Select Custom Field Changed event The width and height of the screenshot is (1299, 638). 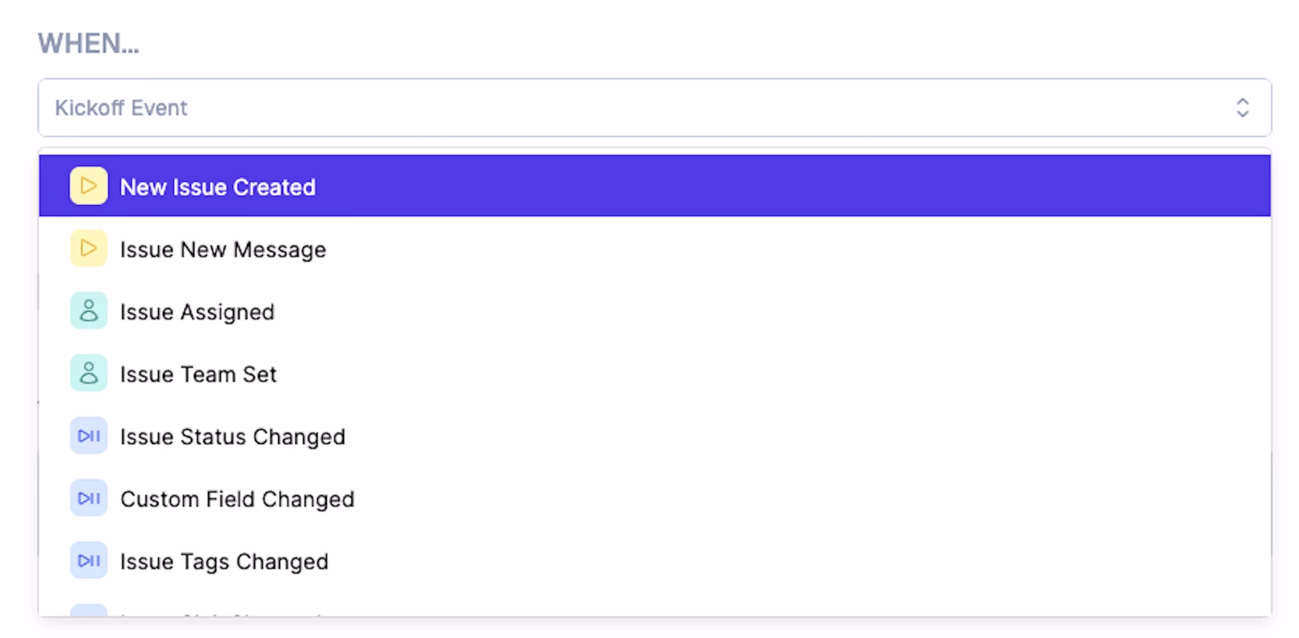point(655,498)
